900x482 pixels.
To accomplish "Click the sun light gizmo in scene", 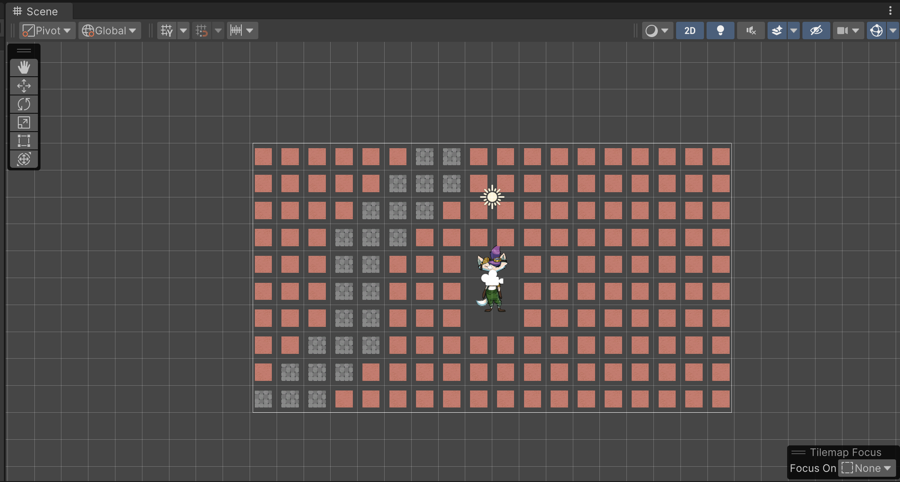I will 492,197.
